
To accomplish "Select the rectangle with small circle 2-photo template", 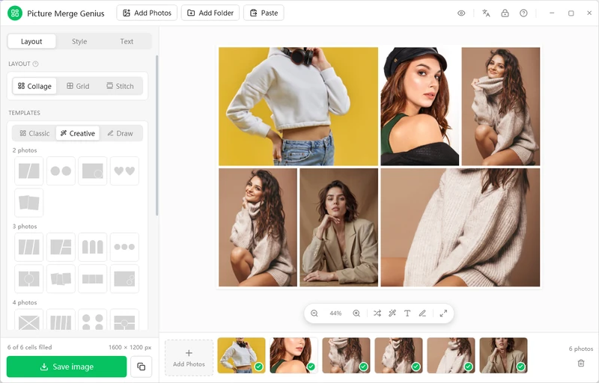I will [x=93, y=171].
